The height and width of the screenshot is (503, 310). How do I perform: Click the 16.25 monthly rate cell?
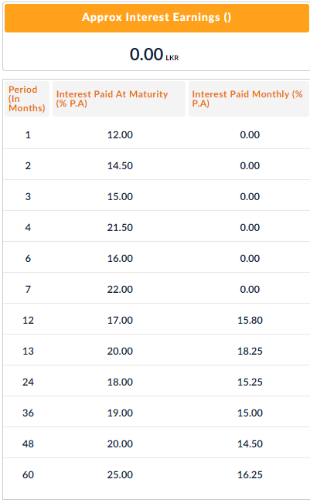(250, 474)
